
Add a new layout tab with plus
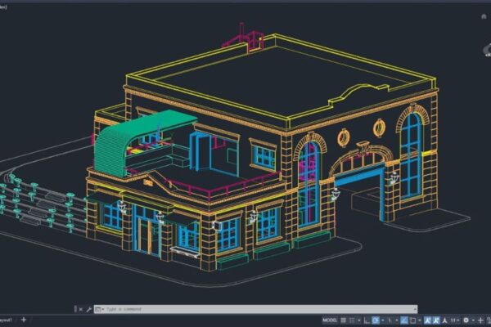pos(24,320)
